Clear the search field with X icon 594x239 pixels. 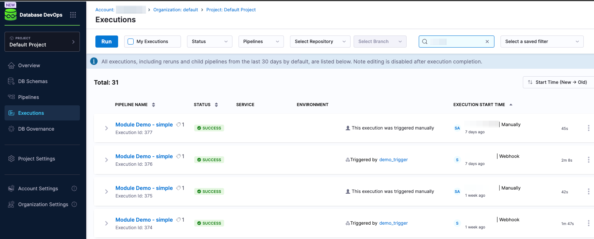(x=487, y=42)
